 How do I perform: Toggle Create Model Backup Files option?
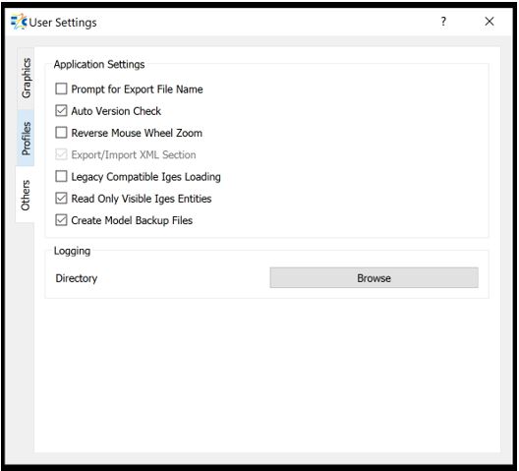pos(61,220)
